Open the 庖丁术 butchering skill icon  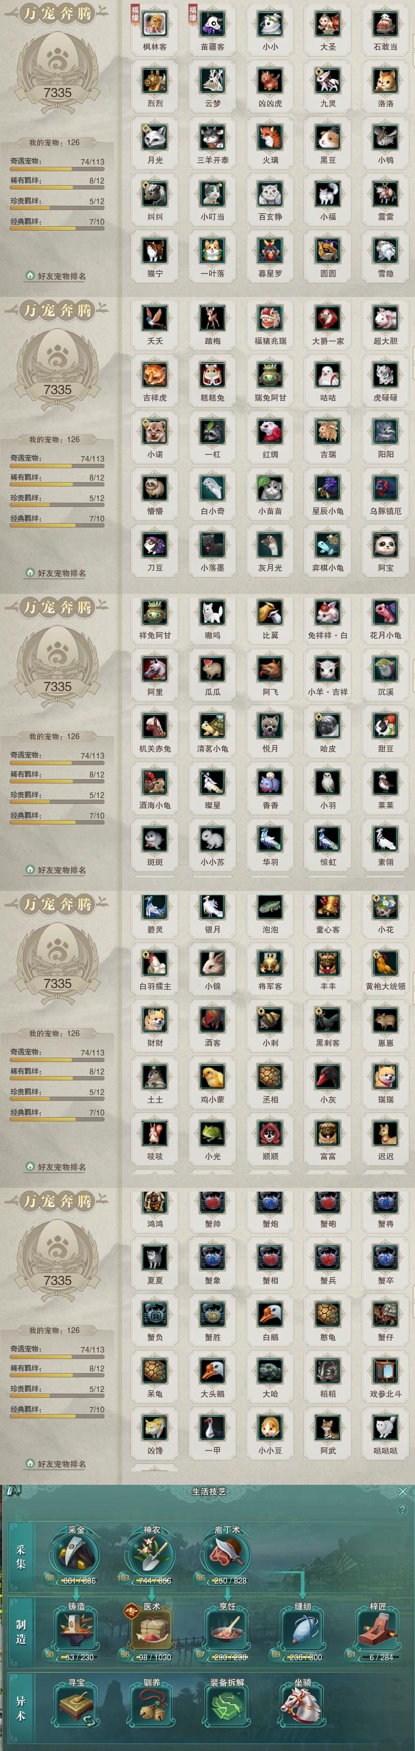pos(228,1554)
